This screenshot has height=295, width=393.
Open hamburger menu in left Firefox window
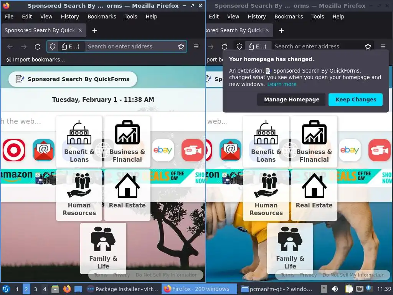pyautogui.click(x=196, y=46)
